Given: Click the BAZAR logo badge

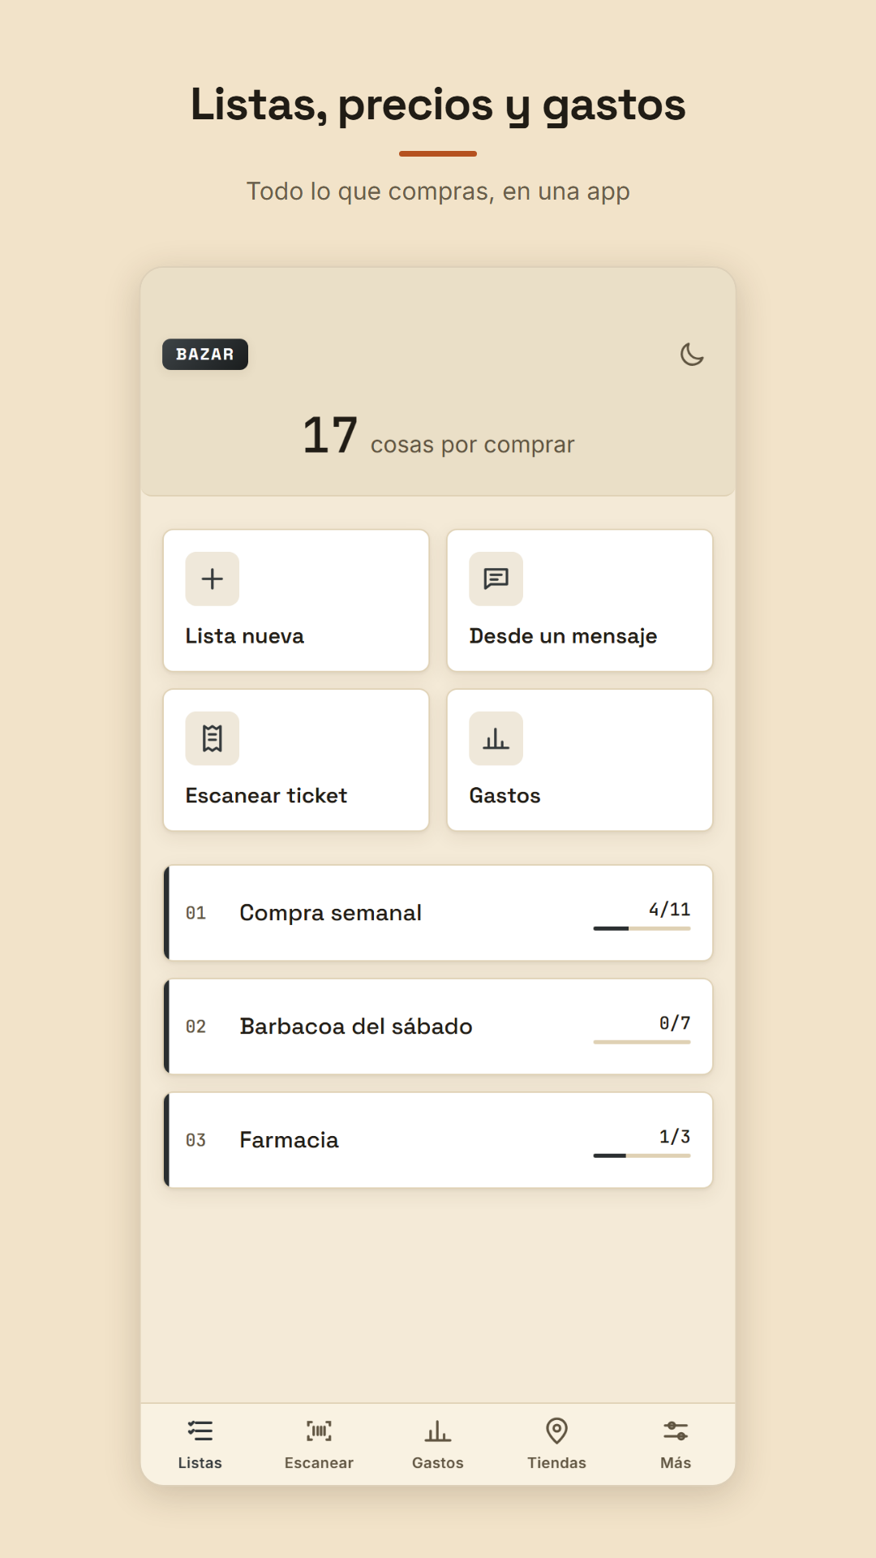Looking at the screenshot, I should [205, 355].
